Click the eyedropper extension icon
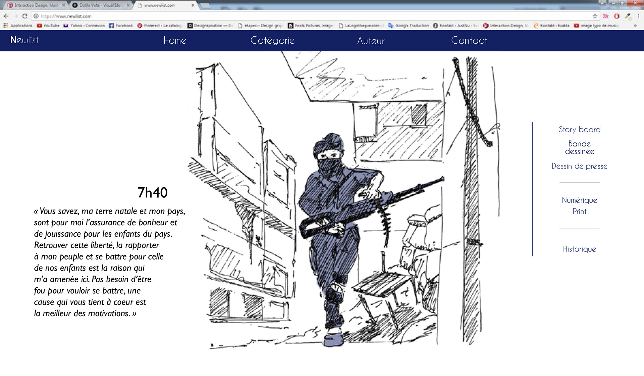This screenshot has height=376, width=644. (627, 16)
